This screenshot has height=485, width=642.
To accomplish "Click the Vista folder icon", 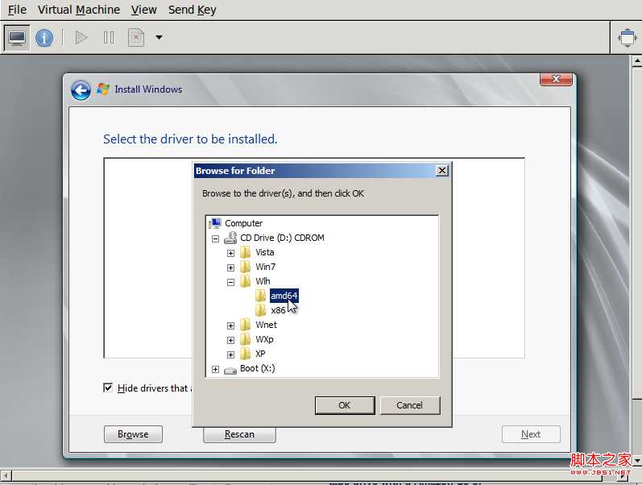I will coord(245,252).
